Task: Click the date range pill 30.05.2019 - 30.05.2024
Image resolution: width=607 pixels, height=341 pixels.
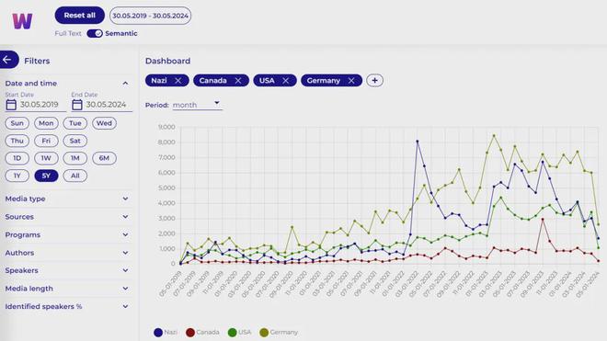Action: click(x=150, y=16)
